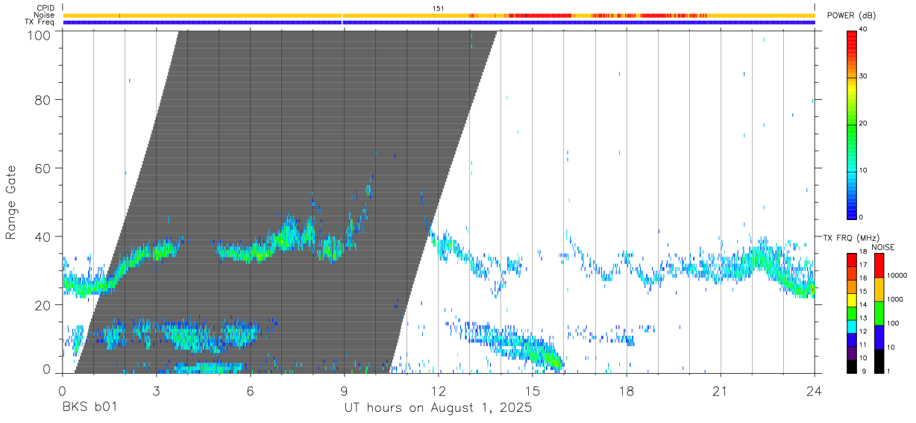Viewport: 916px width, 423px height.
Task: Click the y-axis tick label 40
Action: click(x=43, y=236)
